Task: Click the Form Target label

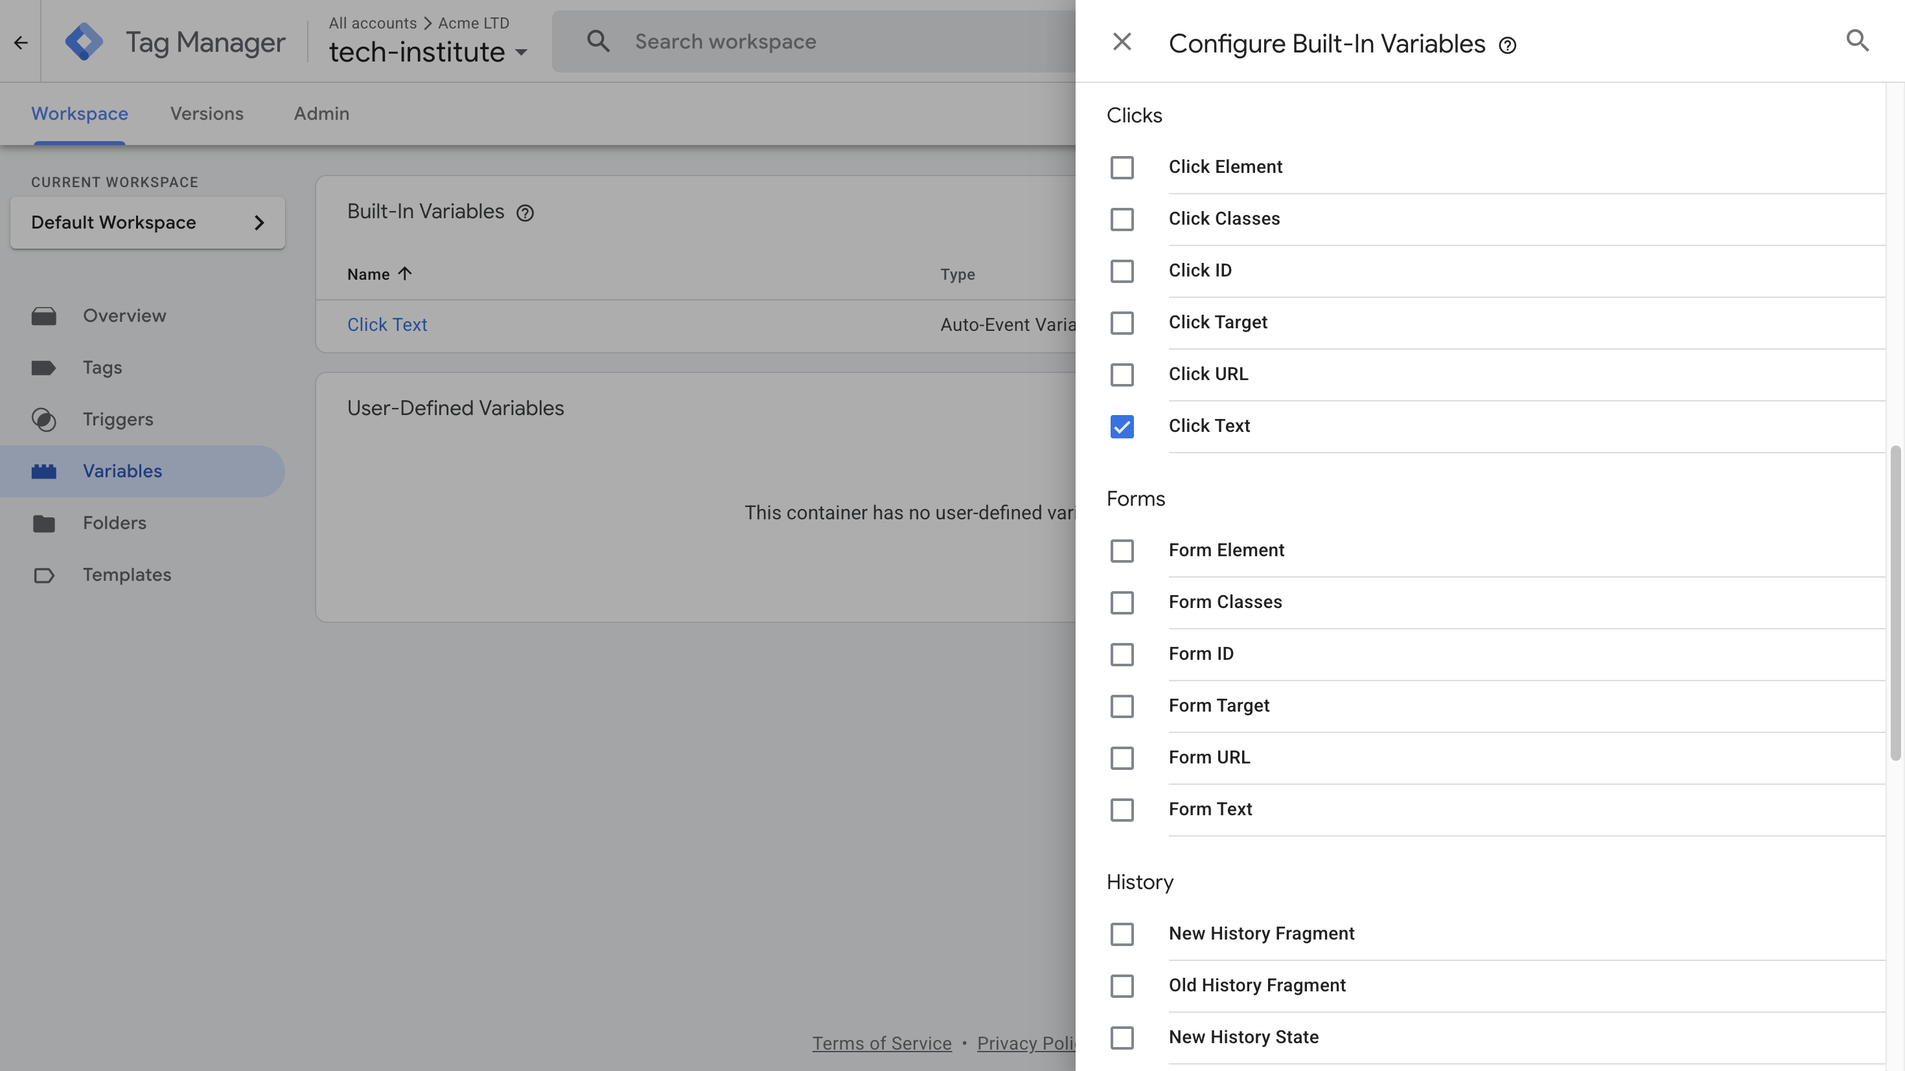Action: [x=1219, y=706]
